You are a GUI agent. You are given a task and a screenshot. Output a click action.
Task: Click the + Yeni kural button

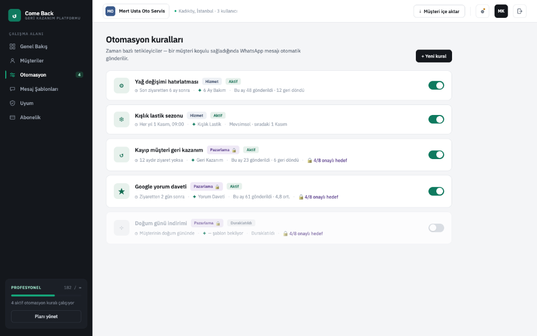coord(434,56)
